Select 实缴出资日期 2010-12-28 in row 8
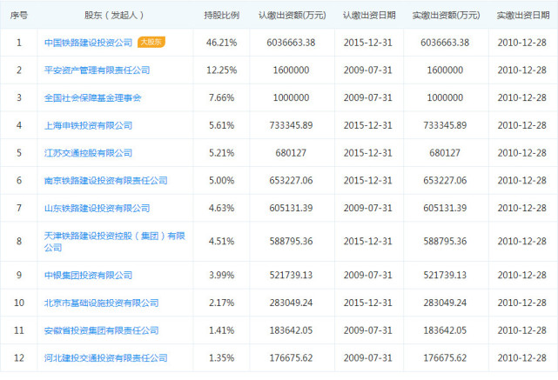 pos(522,242)
